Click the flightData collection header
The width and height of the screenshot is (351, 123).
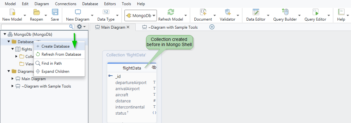tap(132, 68)
